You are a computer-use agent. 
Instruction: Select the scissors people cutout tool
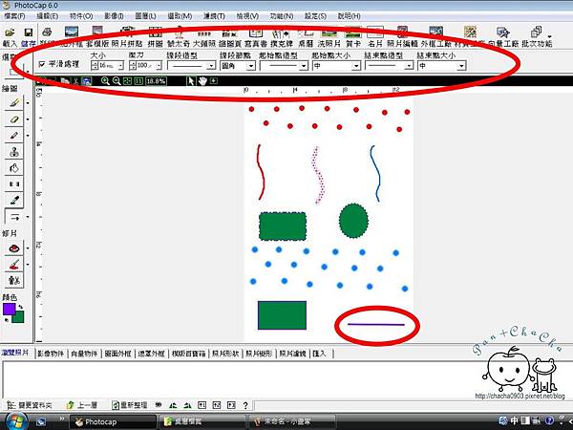14,280
